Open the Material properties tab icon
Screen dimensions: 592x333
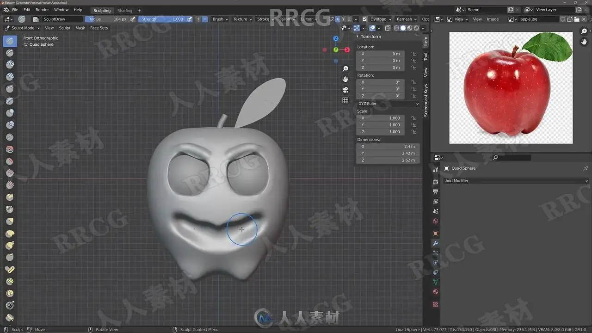[435, 292]
